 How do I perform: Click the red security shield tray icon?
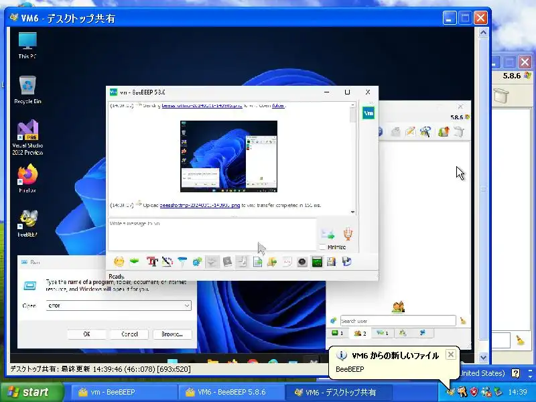474,391
